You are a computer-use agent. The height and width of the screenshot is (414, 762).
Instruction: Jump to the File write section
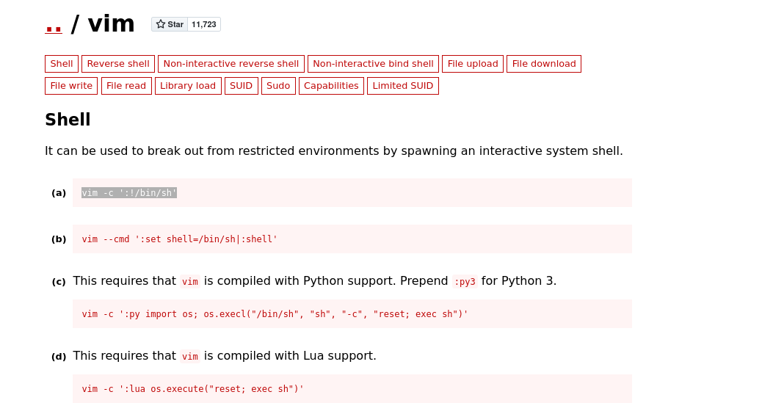coord(71,86)
